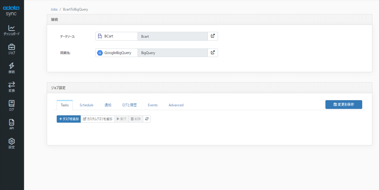Switch to the ログと履歴 tab
Image resolution: width=379 pixels, height=190 pixels.
tap(130, 105)
